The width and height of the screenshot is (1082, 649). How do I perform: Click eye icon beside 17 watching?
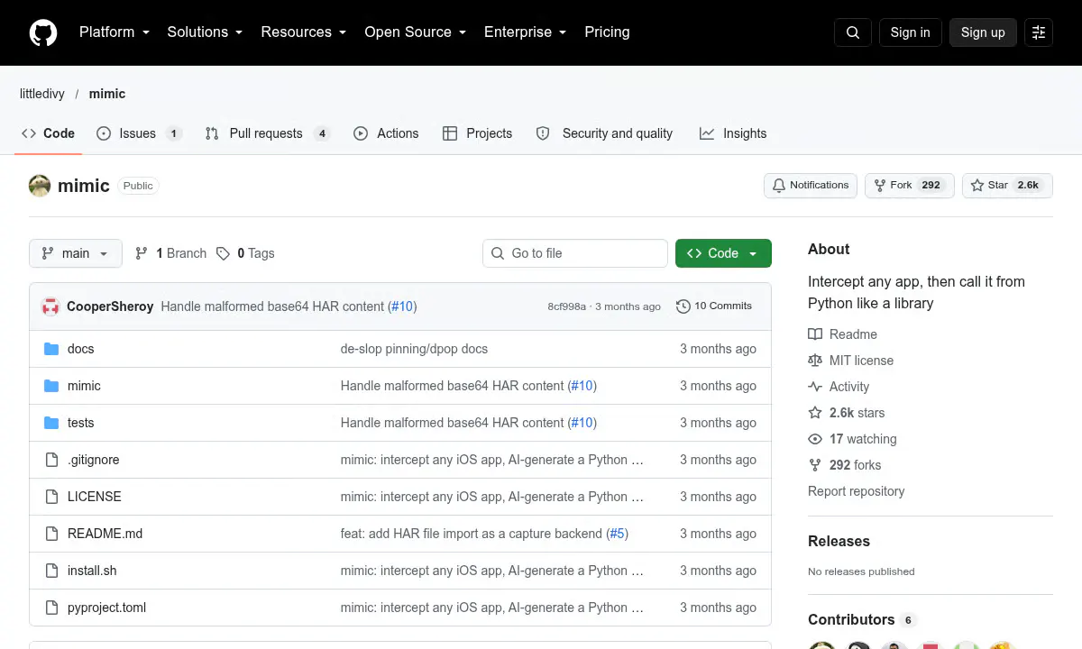coord(815,439)
